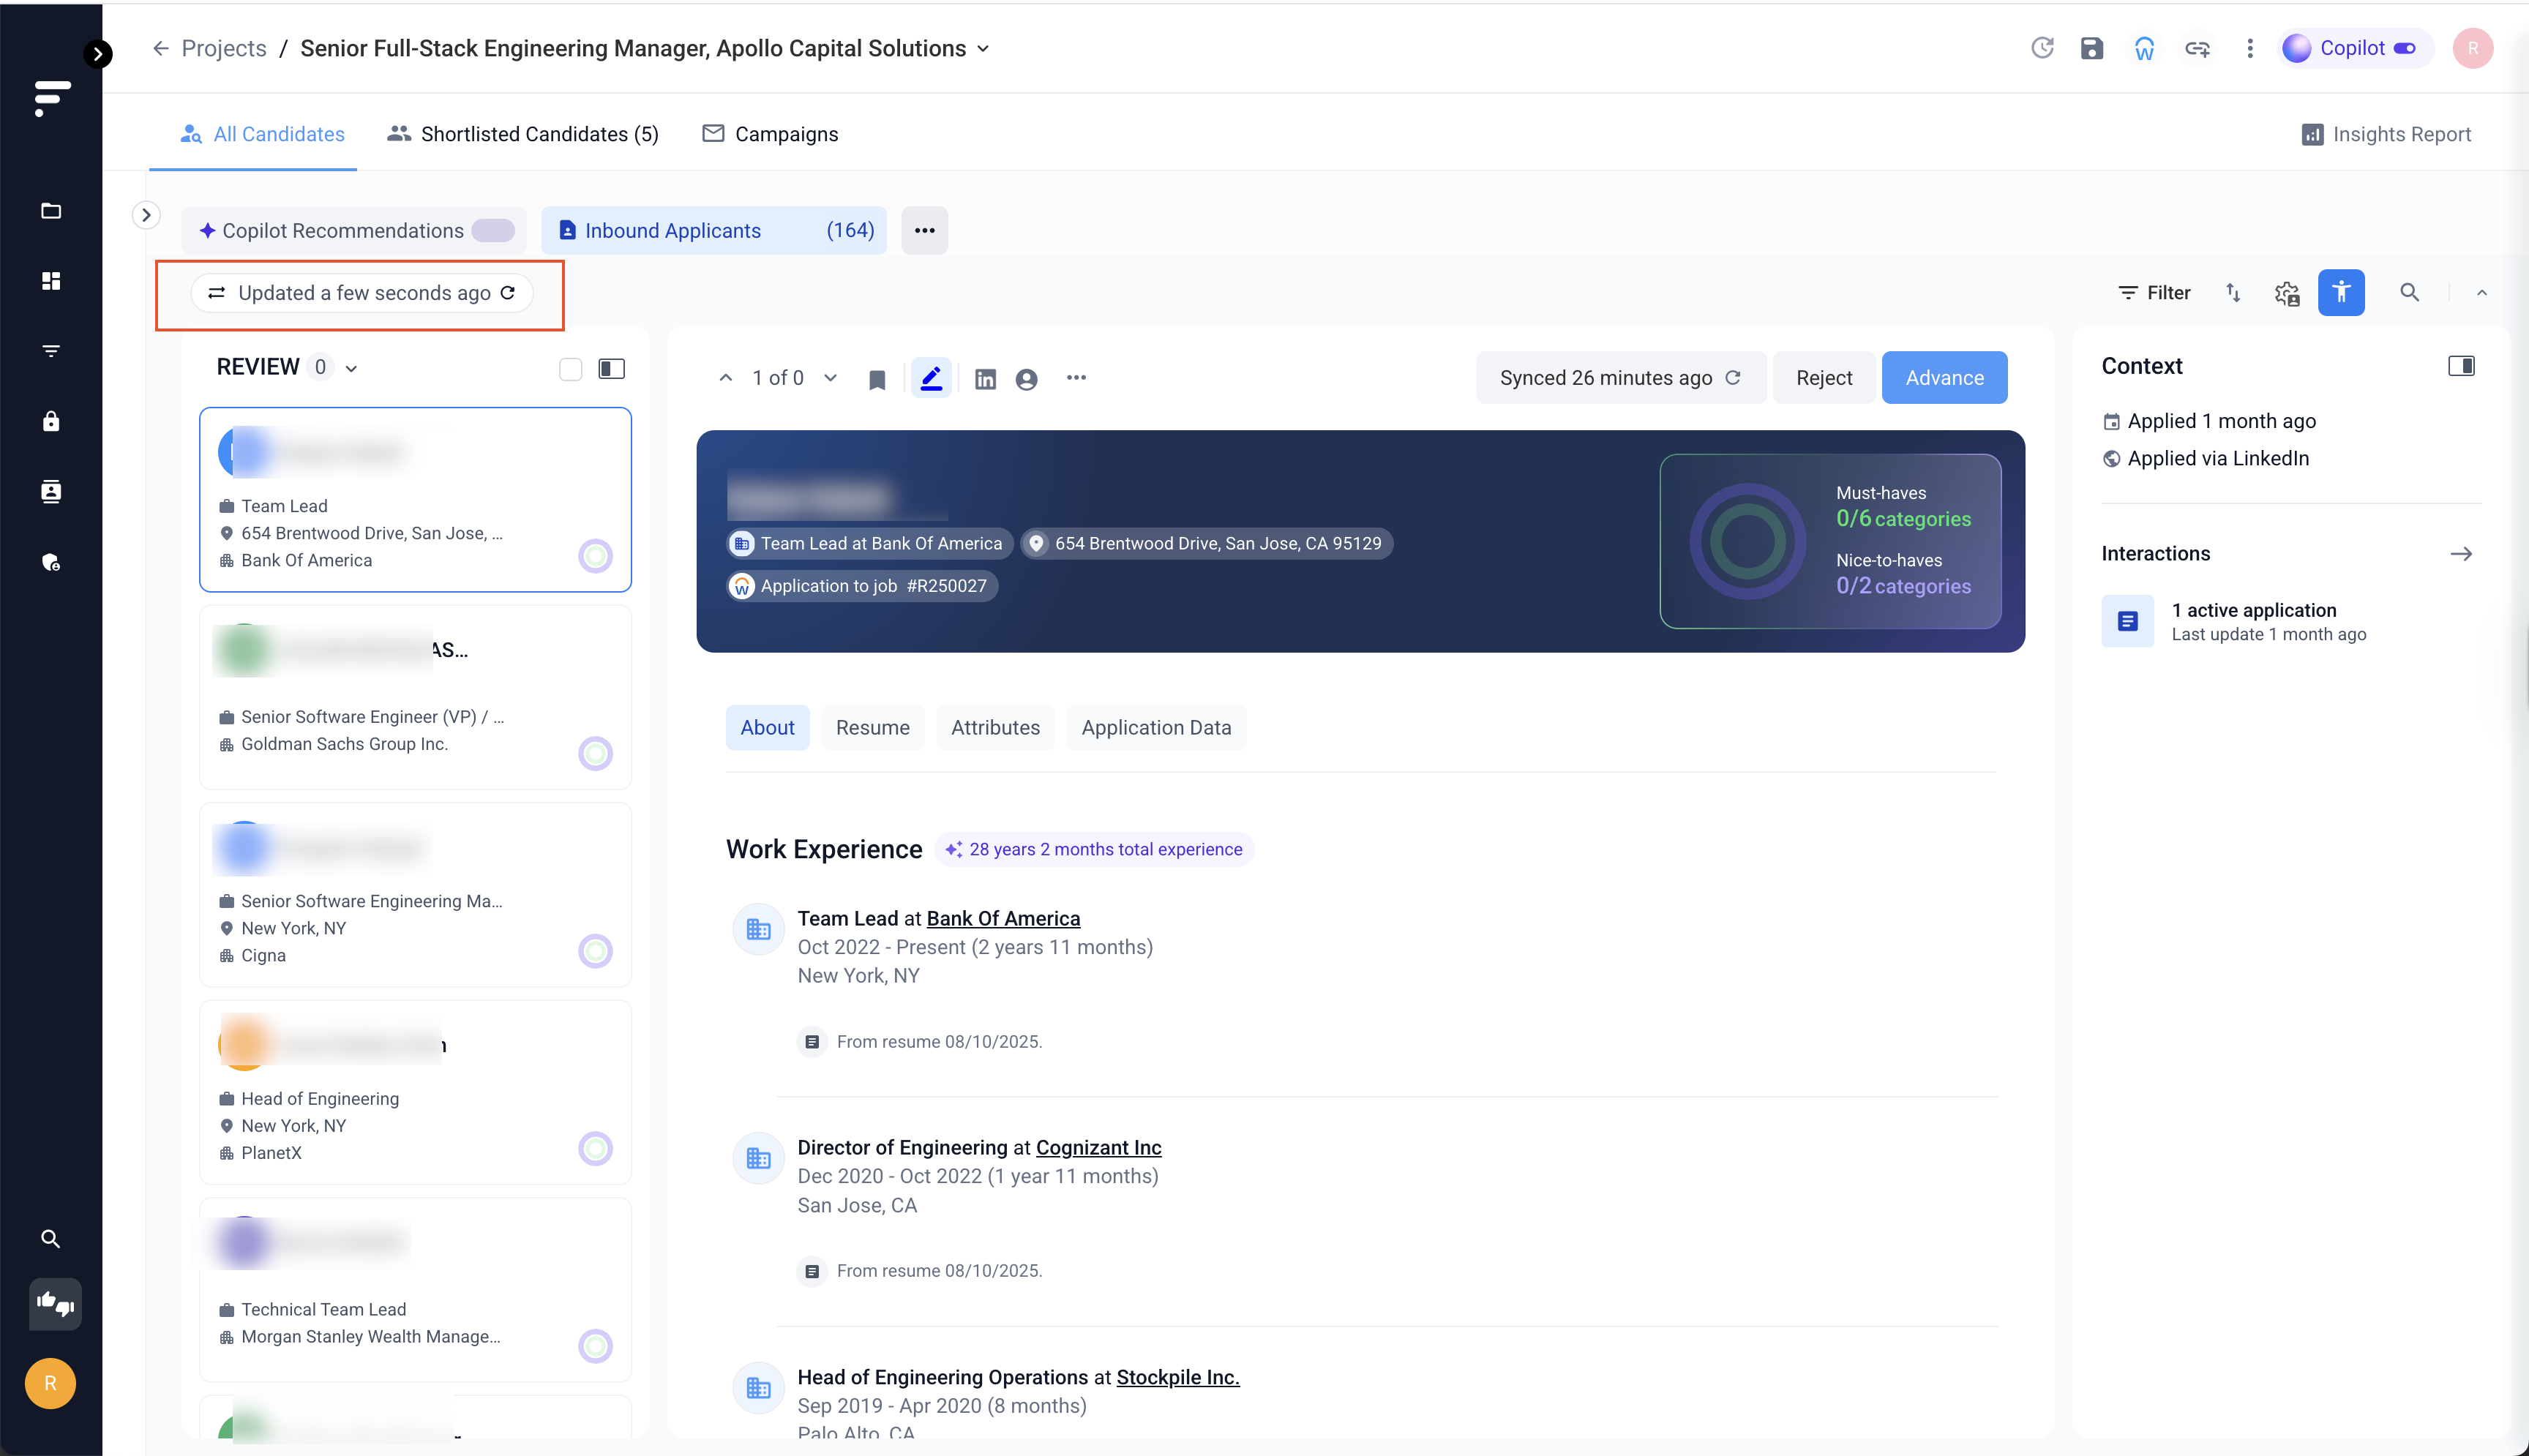Screen dimensions: 2529x1456
Task: Select the Goldman Sachs candidate card
Action: 415,698
